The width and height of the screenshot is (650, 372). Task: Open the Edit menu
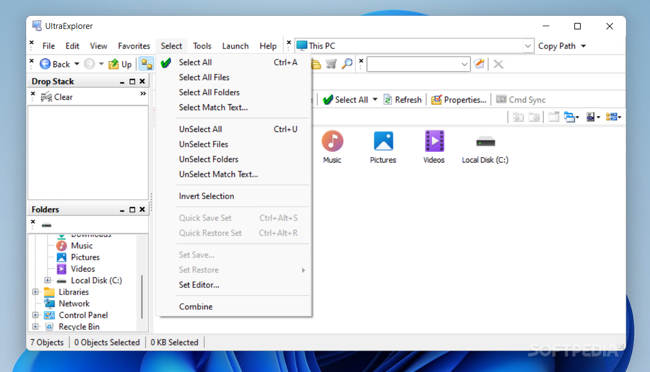(72, 46)
